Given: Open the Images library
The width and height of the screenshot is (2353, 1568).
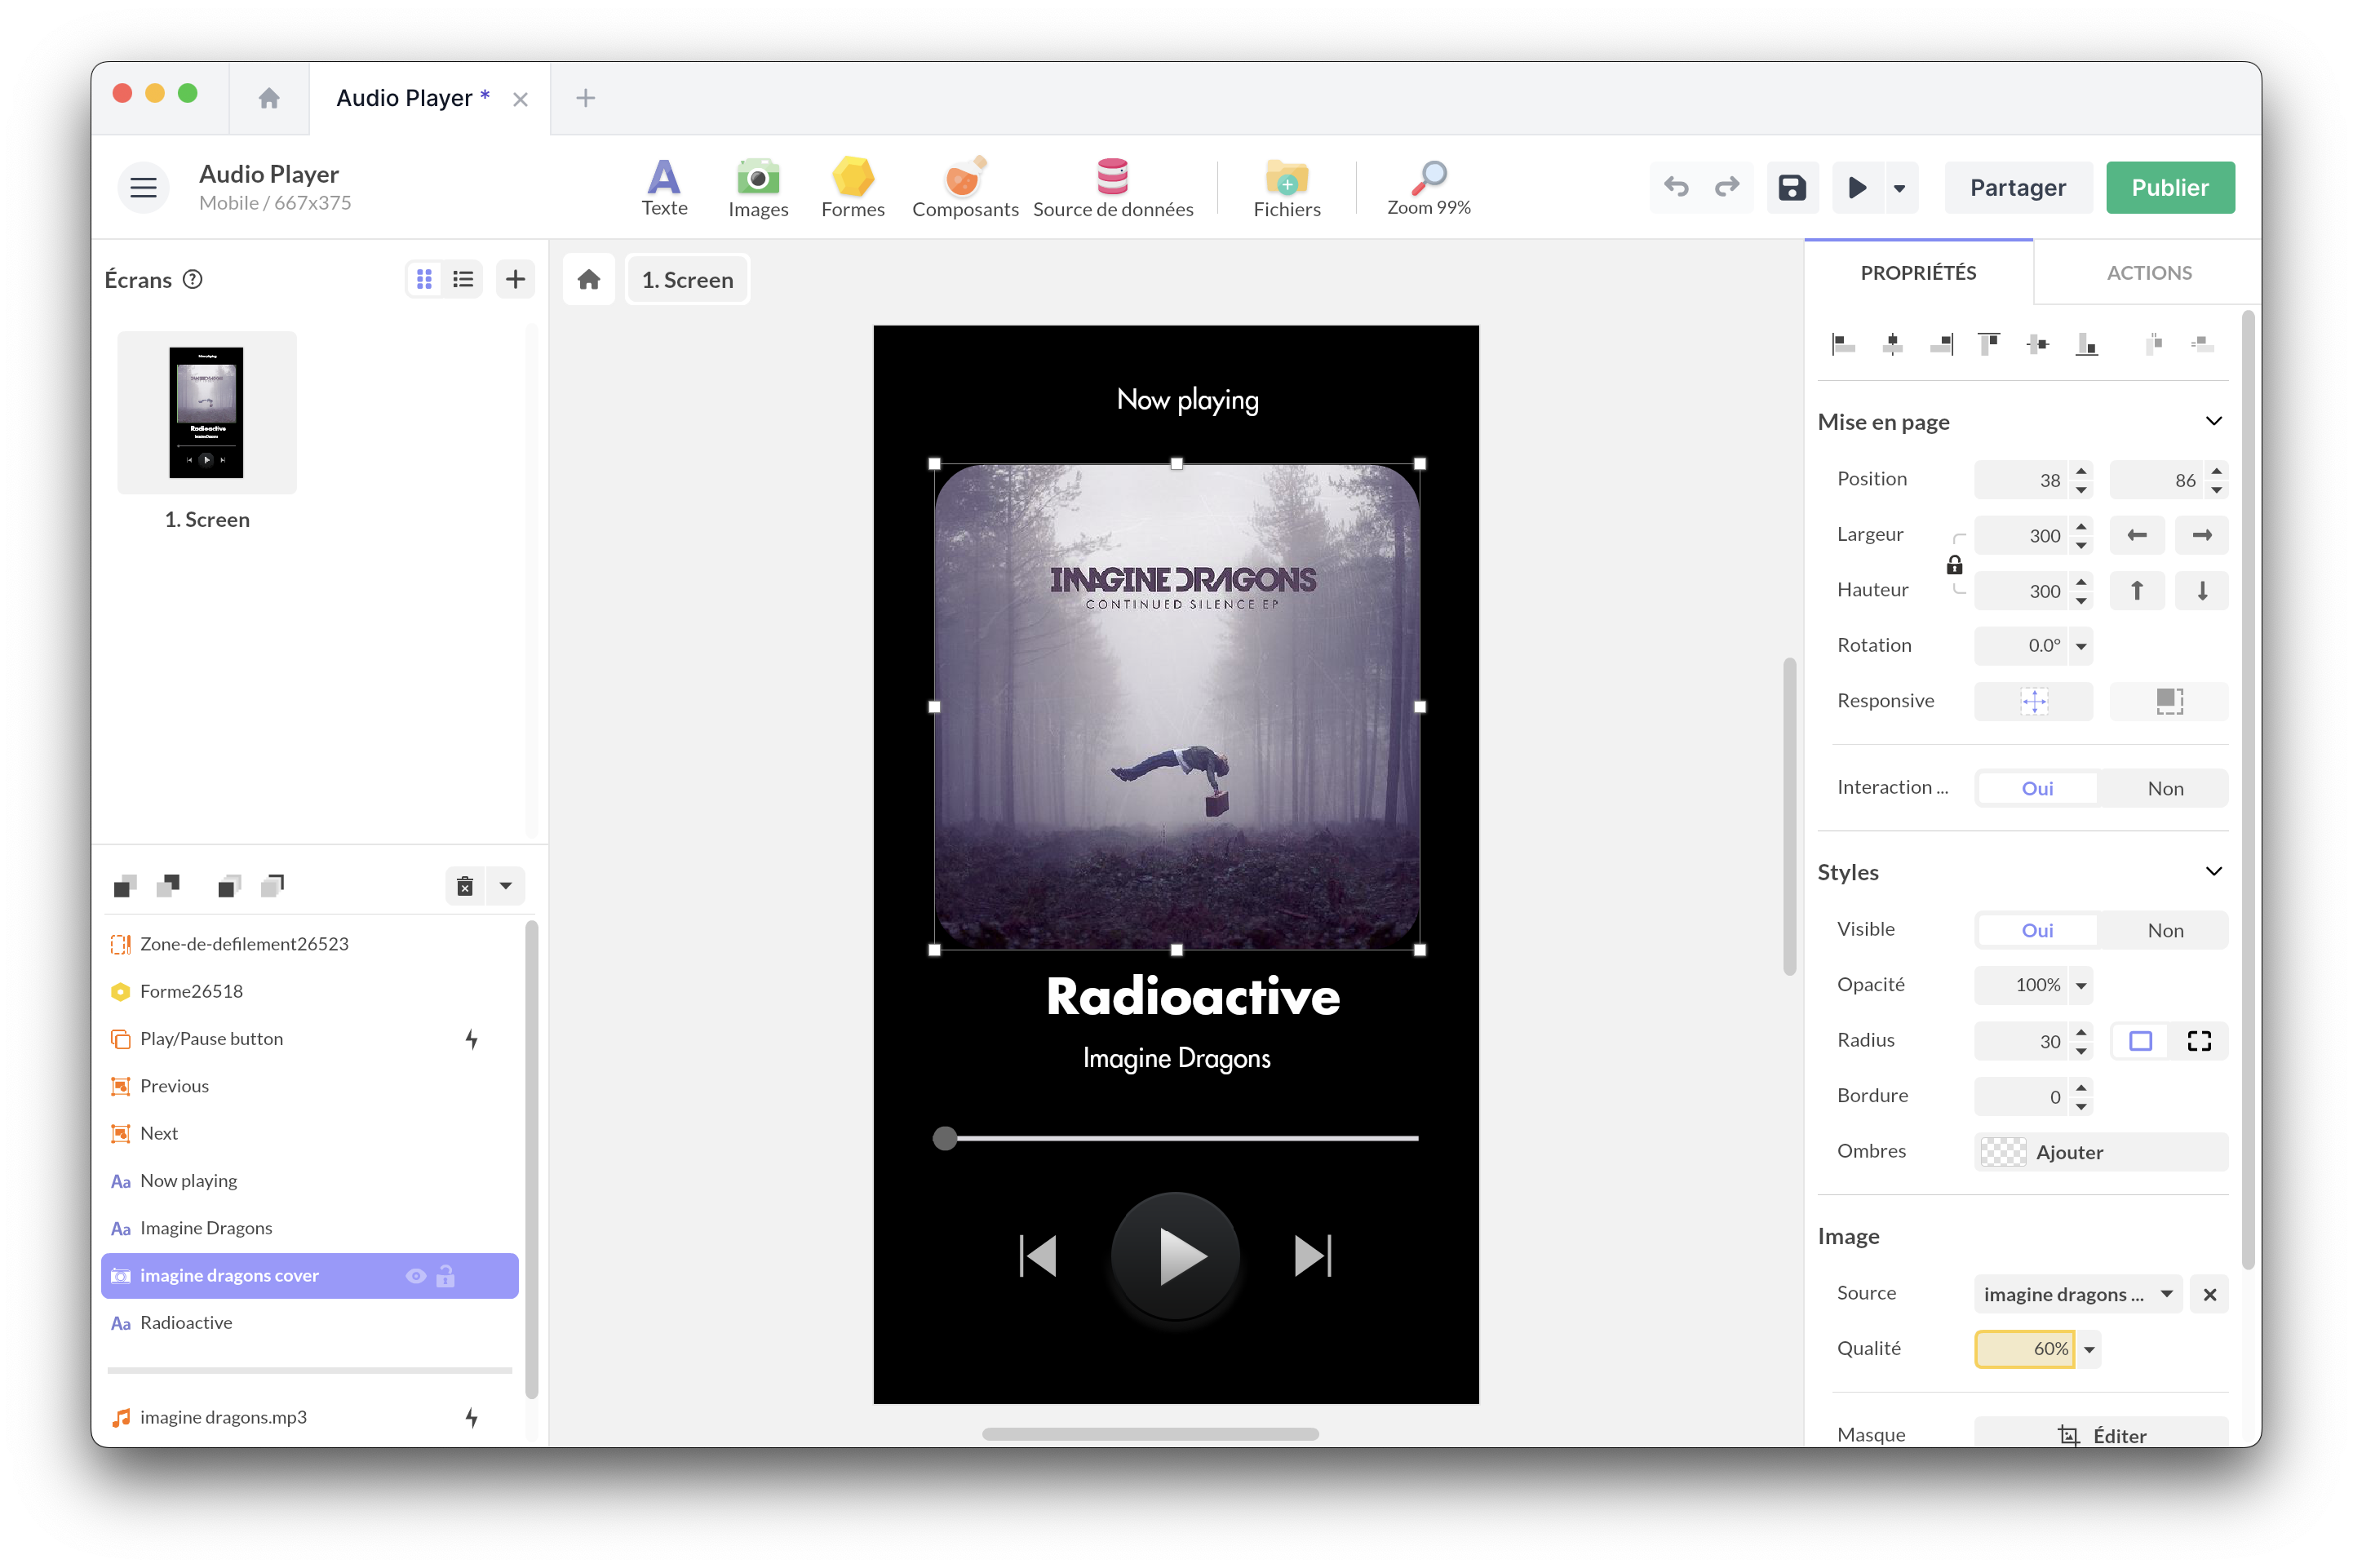Looking at the screenshot, I should click(758, 187).
